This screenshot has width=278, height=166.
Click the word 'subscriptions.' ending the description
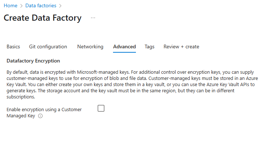(x=21, y=97)
